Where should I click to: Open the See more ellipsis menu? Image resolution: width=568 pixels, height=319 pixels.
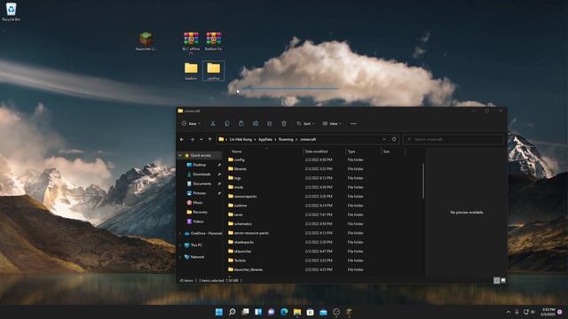pyautogui.click(x=353, y=124)
